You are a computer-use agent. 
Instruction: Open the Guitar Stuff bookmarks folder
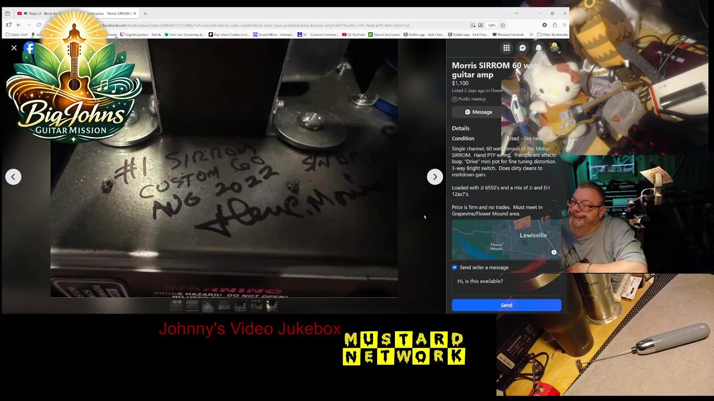[17, 35]
